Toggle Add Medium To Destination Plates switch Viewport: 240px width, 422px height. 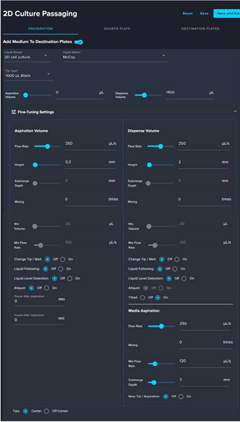click(x=78, y=42)
